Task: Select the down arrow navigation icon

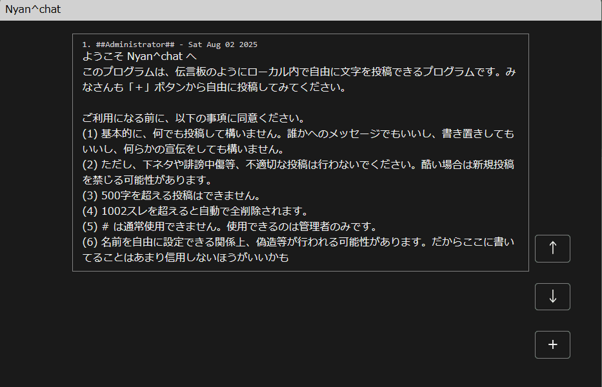Action: click(552, 297)
